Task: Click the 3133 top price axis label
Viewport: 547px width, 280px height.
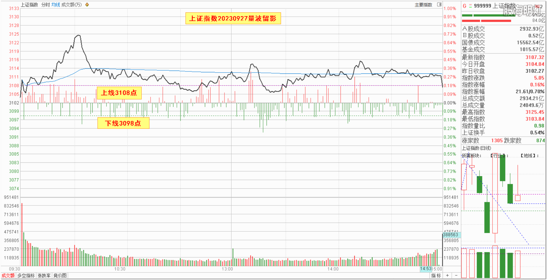Action: pos(14,9)
